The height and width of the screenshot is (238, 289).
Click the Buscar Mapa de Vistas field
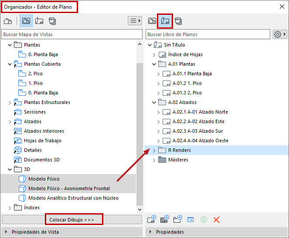coord(72,34)
